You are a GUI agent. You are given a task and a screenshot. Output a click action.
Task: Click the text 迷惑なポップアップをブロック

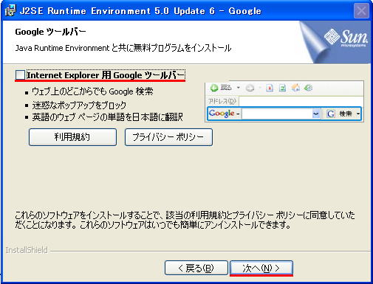[x=79, y=105]
